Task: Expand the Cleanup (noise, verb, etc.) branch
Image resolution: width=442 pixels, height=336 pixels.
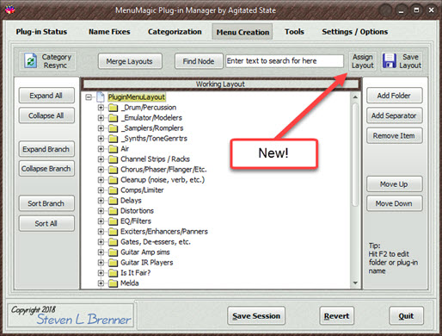Action: click(x=101, y=180)
